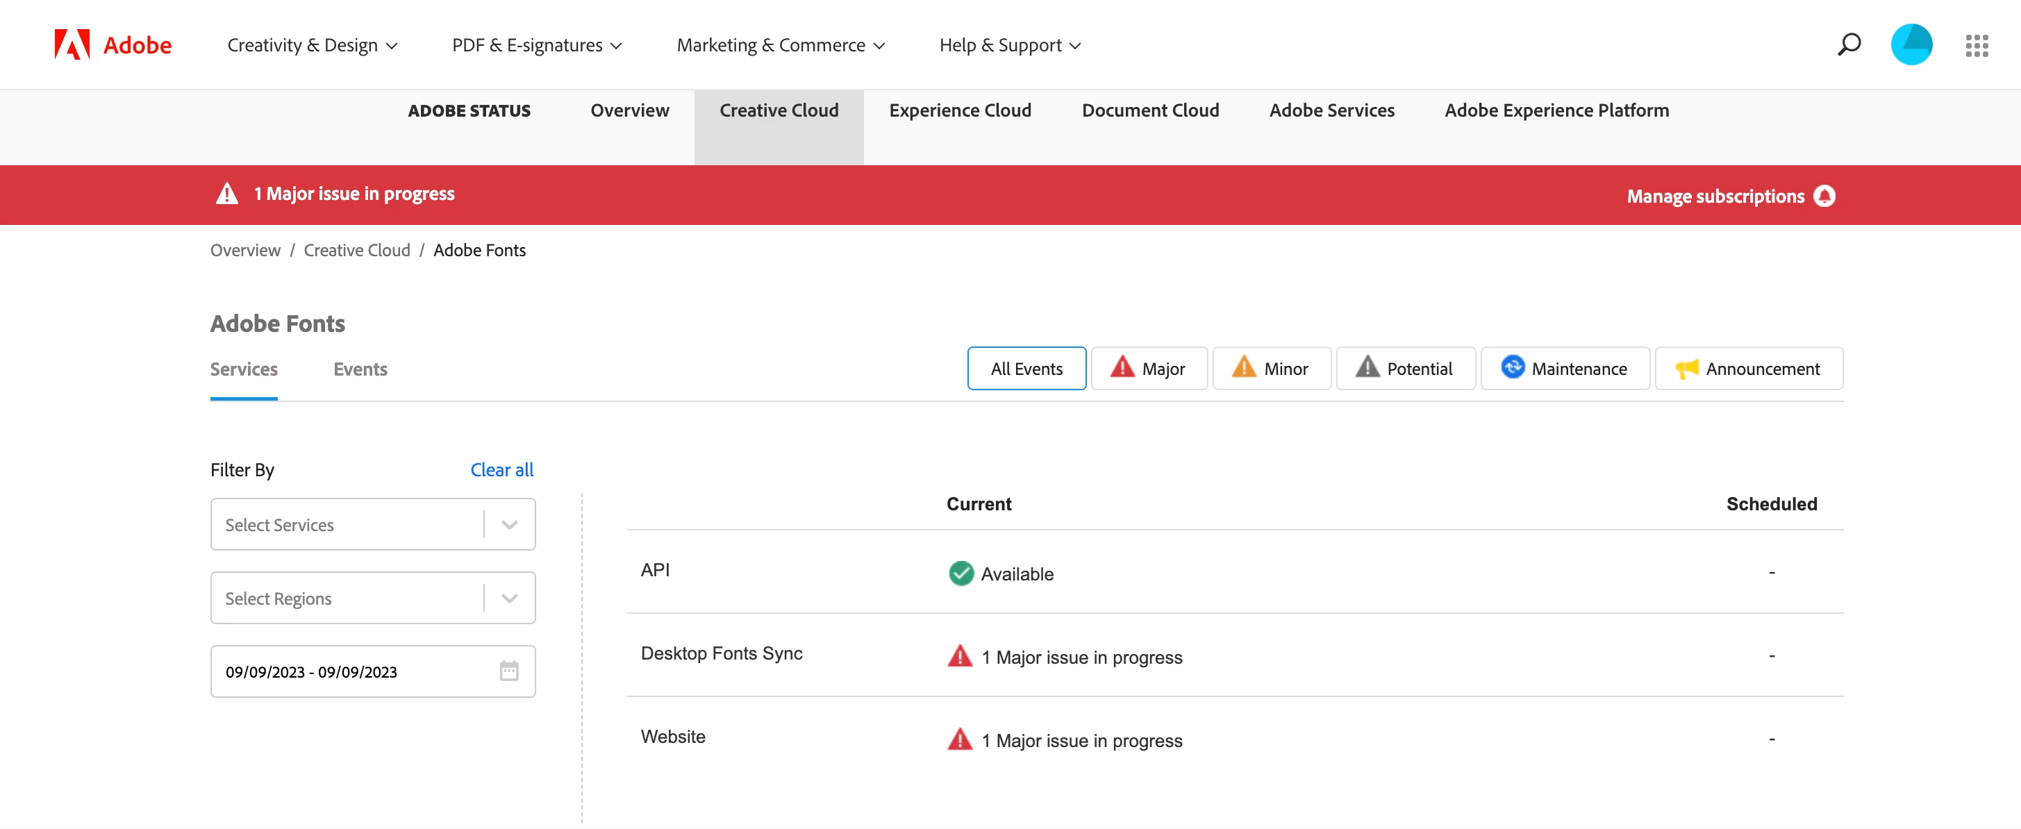
Task: Click the Desktop Fonts Sync warning icon
Action: (960, 656)
